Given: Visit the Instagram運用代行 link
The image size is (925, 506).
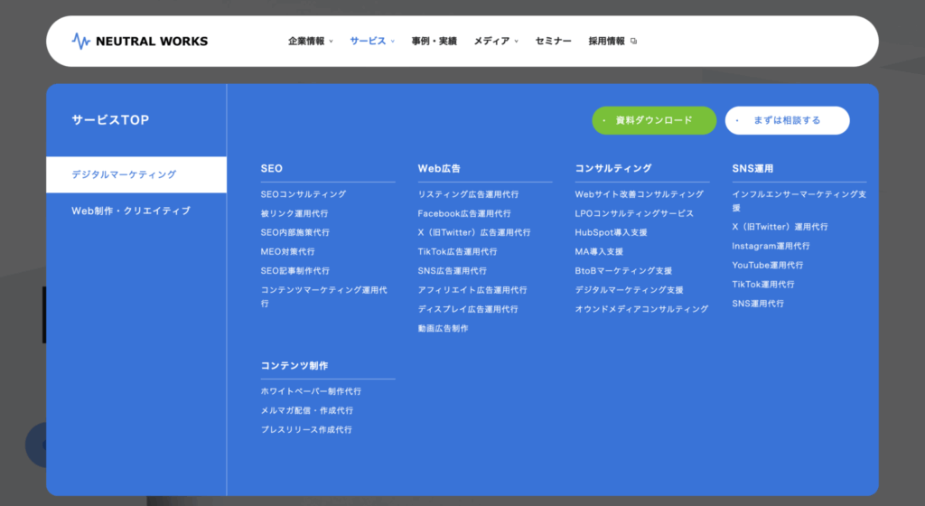Looking at the screenshot, I should (x=771, y=246).
